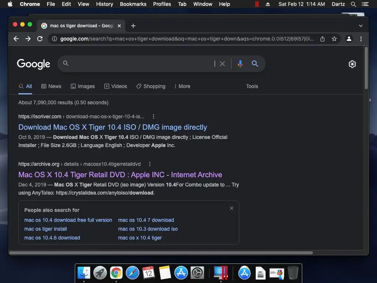
Task: Expand the tab search chevron
Action: pyautogui.click(x=361, y=26)
